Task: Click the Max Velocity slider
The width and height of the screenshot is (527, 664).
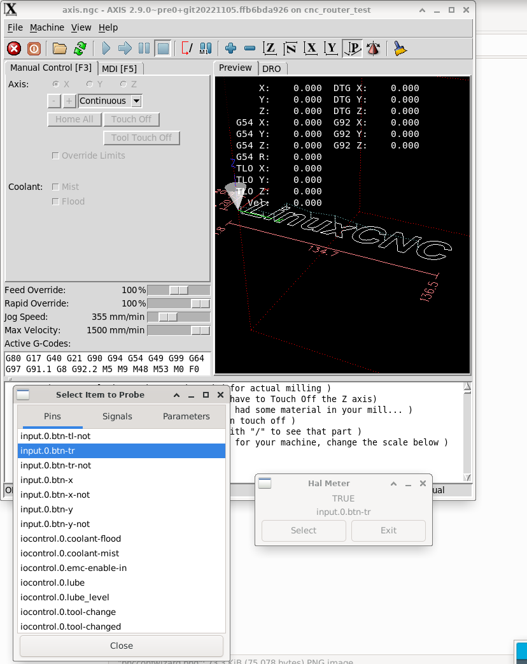Action: pos(178,330)
